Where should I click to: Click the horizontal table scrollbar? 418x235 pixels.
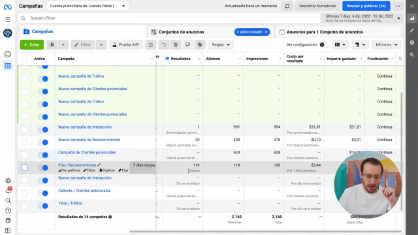(x=265, y=232)
